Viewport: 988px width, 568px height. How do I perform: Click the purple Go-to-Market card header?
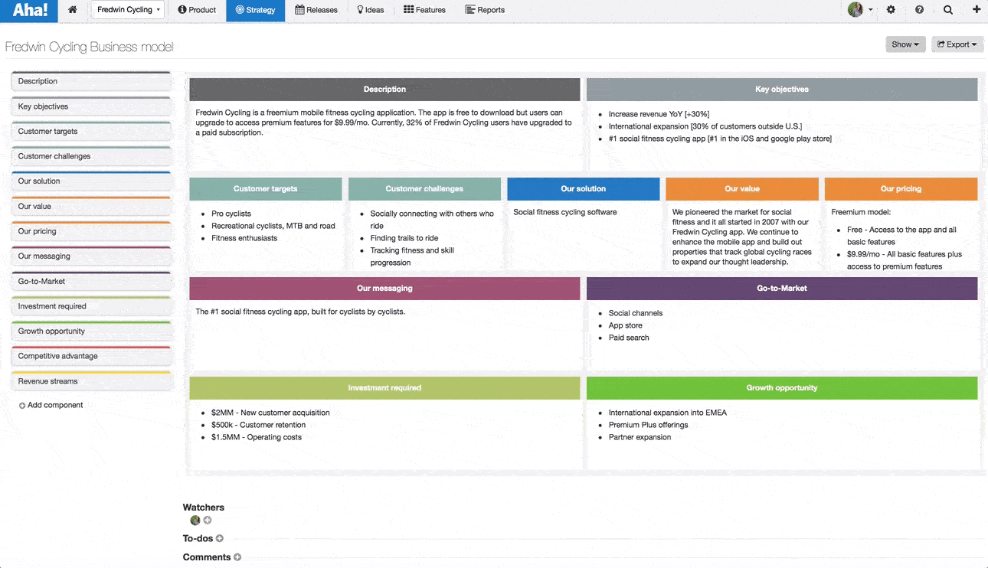click(782, 288)
